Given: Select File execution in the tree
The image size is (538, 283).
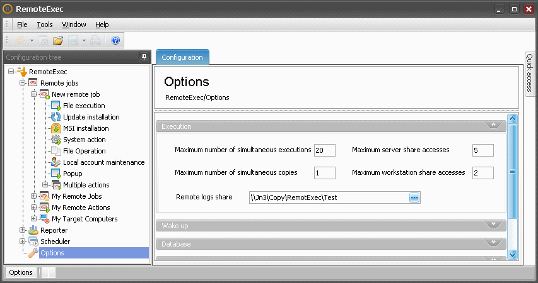Looking at the screenshot, I should click(84, 106).
